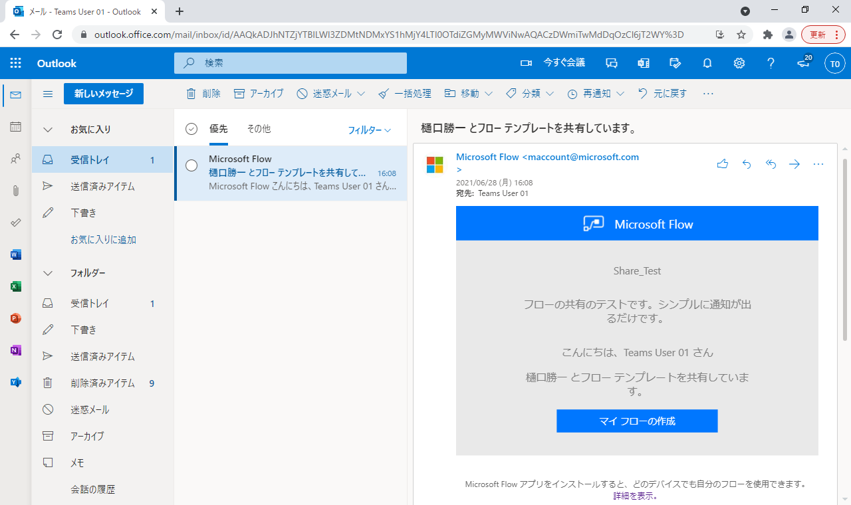Click お気に入りに追加 link
This screenshot has width=851, height=505.
104,240
